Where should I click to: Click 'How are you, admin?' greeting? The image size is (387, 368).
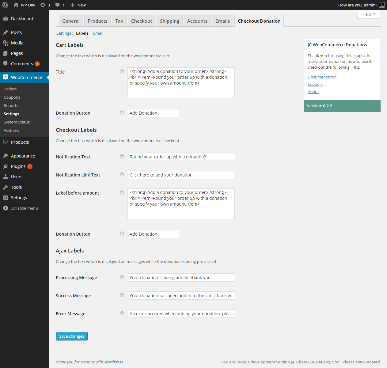(x=358, y=5)
